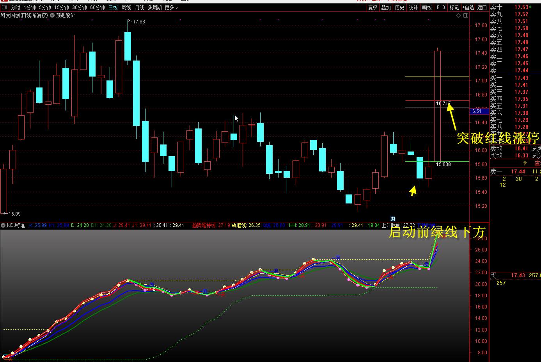This screenshot has width=541, height=362.
Task: Open 历史 history view
Action: point(399,7)
